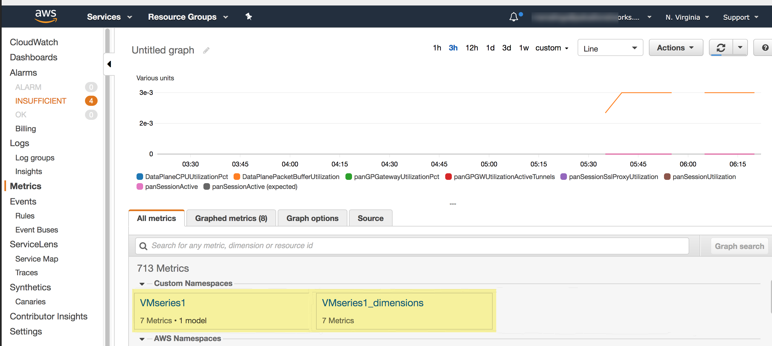Open the notifications bell icon
The width and height of the screenshot is (772, 346).
pos(514,17)
